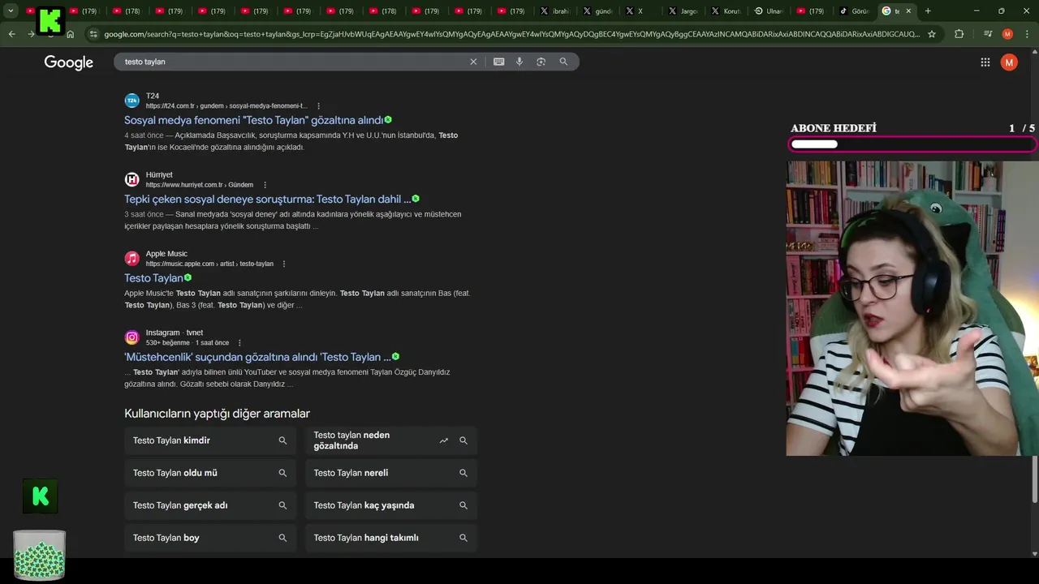Click the page vertical scrollbar
The width and height of the screenshot is (1039, 584).
pyautogui.click(x=1035, y=479)
